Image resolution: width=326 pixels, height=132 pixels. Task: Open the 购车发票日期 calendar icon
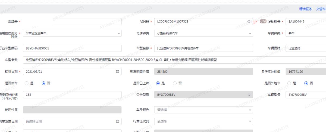(118, 121)
